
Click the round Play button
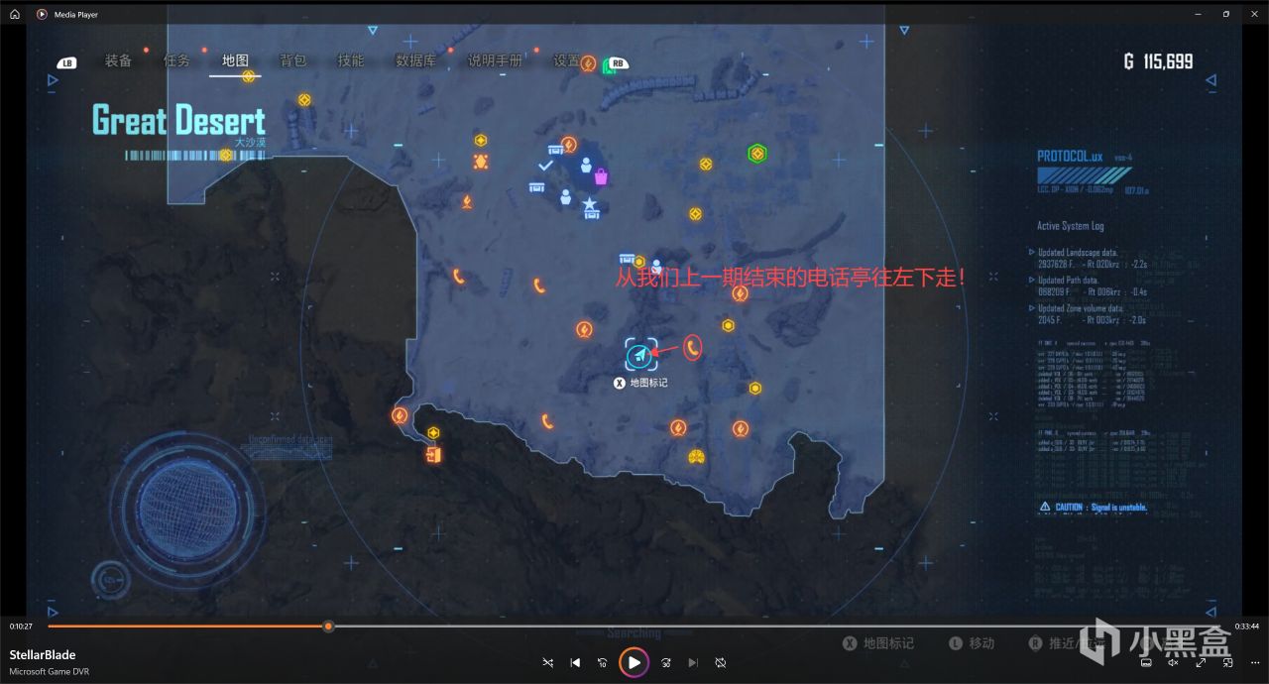point(634,662)
